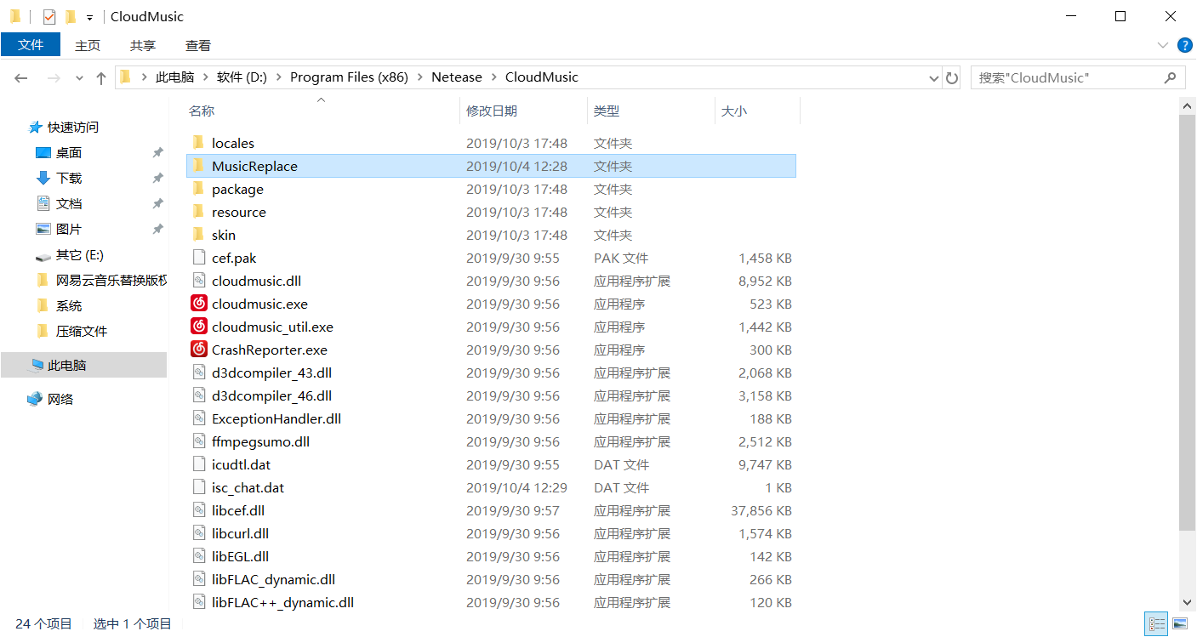Select This PC (此电脑) in sidebar
The height and width of the screenshot is (637, 1197).
pos(83,365)
